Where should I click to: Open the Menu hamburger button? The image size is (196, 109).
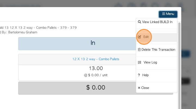pyautogui.click(x=168, y=14)
